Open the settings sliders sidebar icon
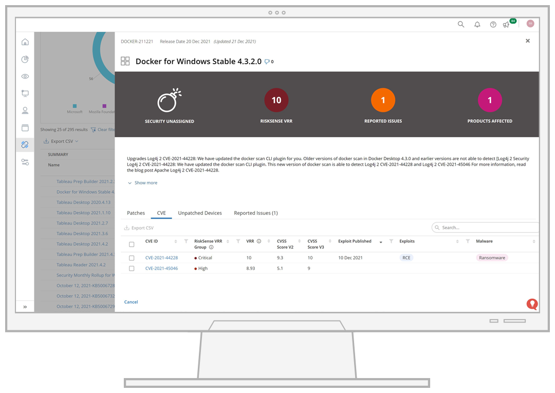 tap(25, 162)
